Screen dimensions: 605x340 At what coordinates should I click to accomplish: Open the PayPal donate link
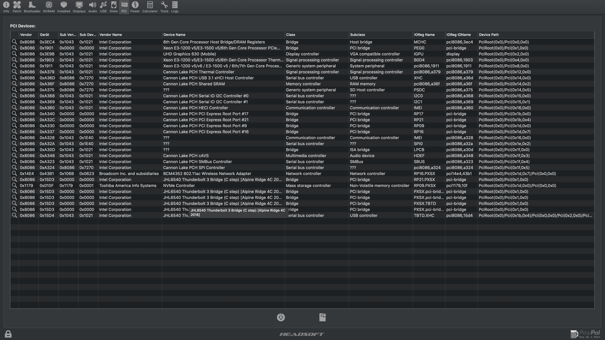585,334
